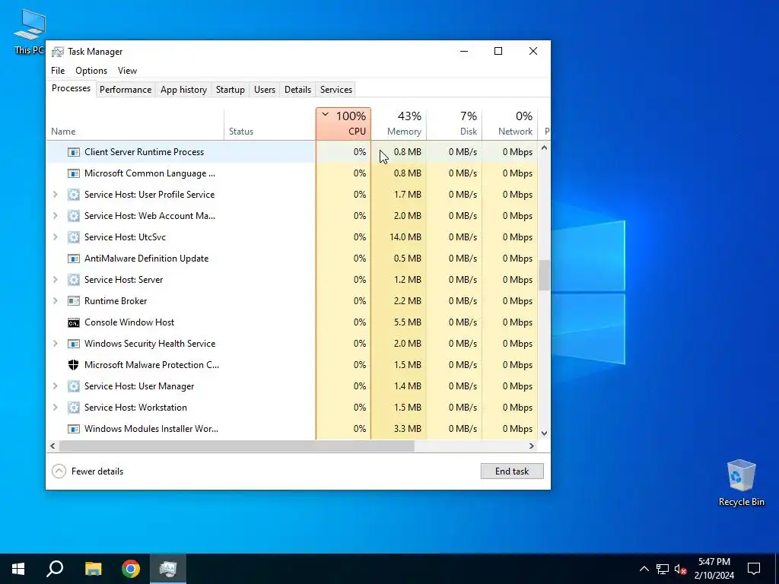Viewport: 779px width, 584px height.
Task: Show hidden system tray icons
Action: [644, 569]
